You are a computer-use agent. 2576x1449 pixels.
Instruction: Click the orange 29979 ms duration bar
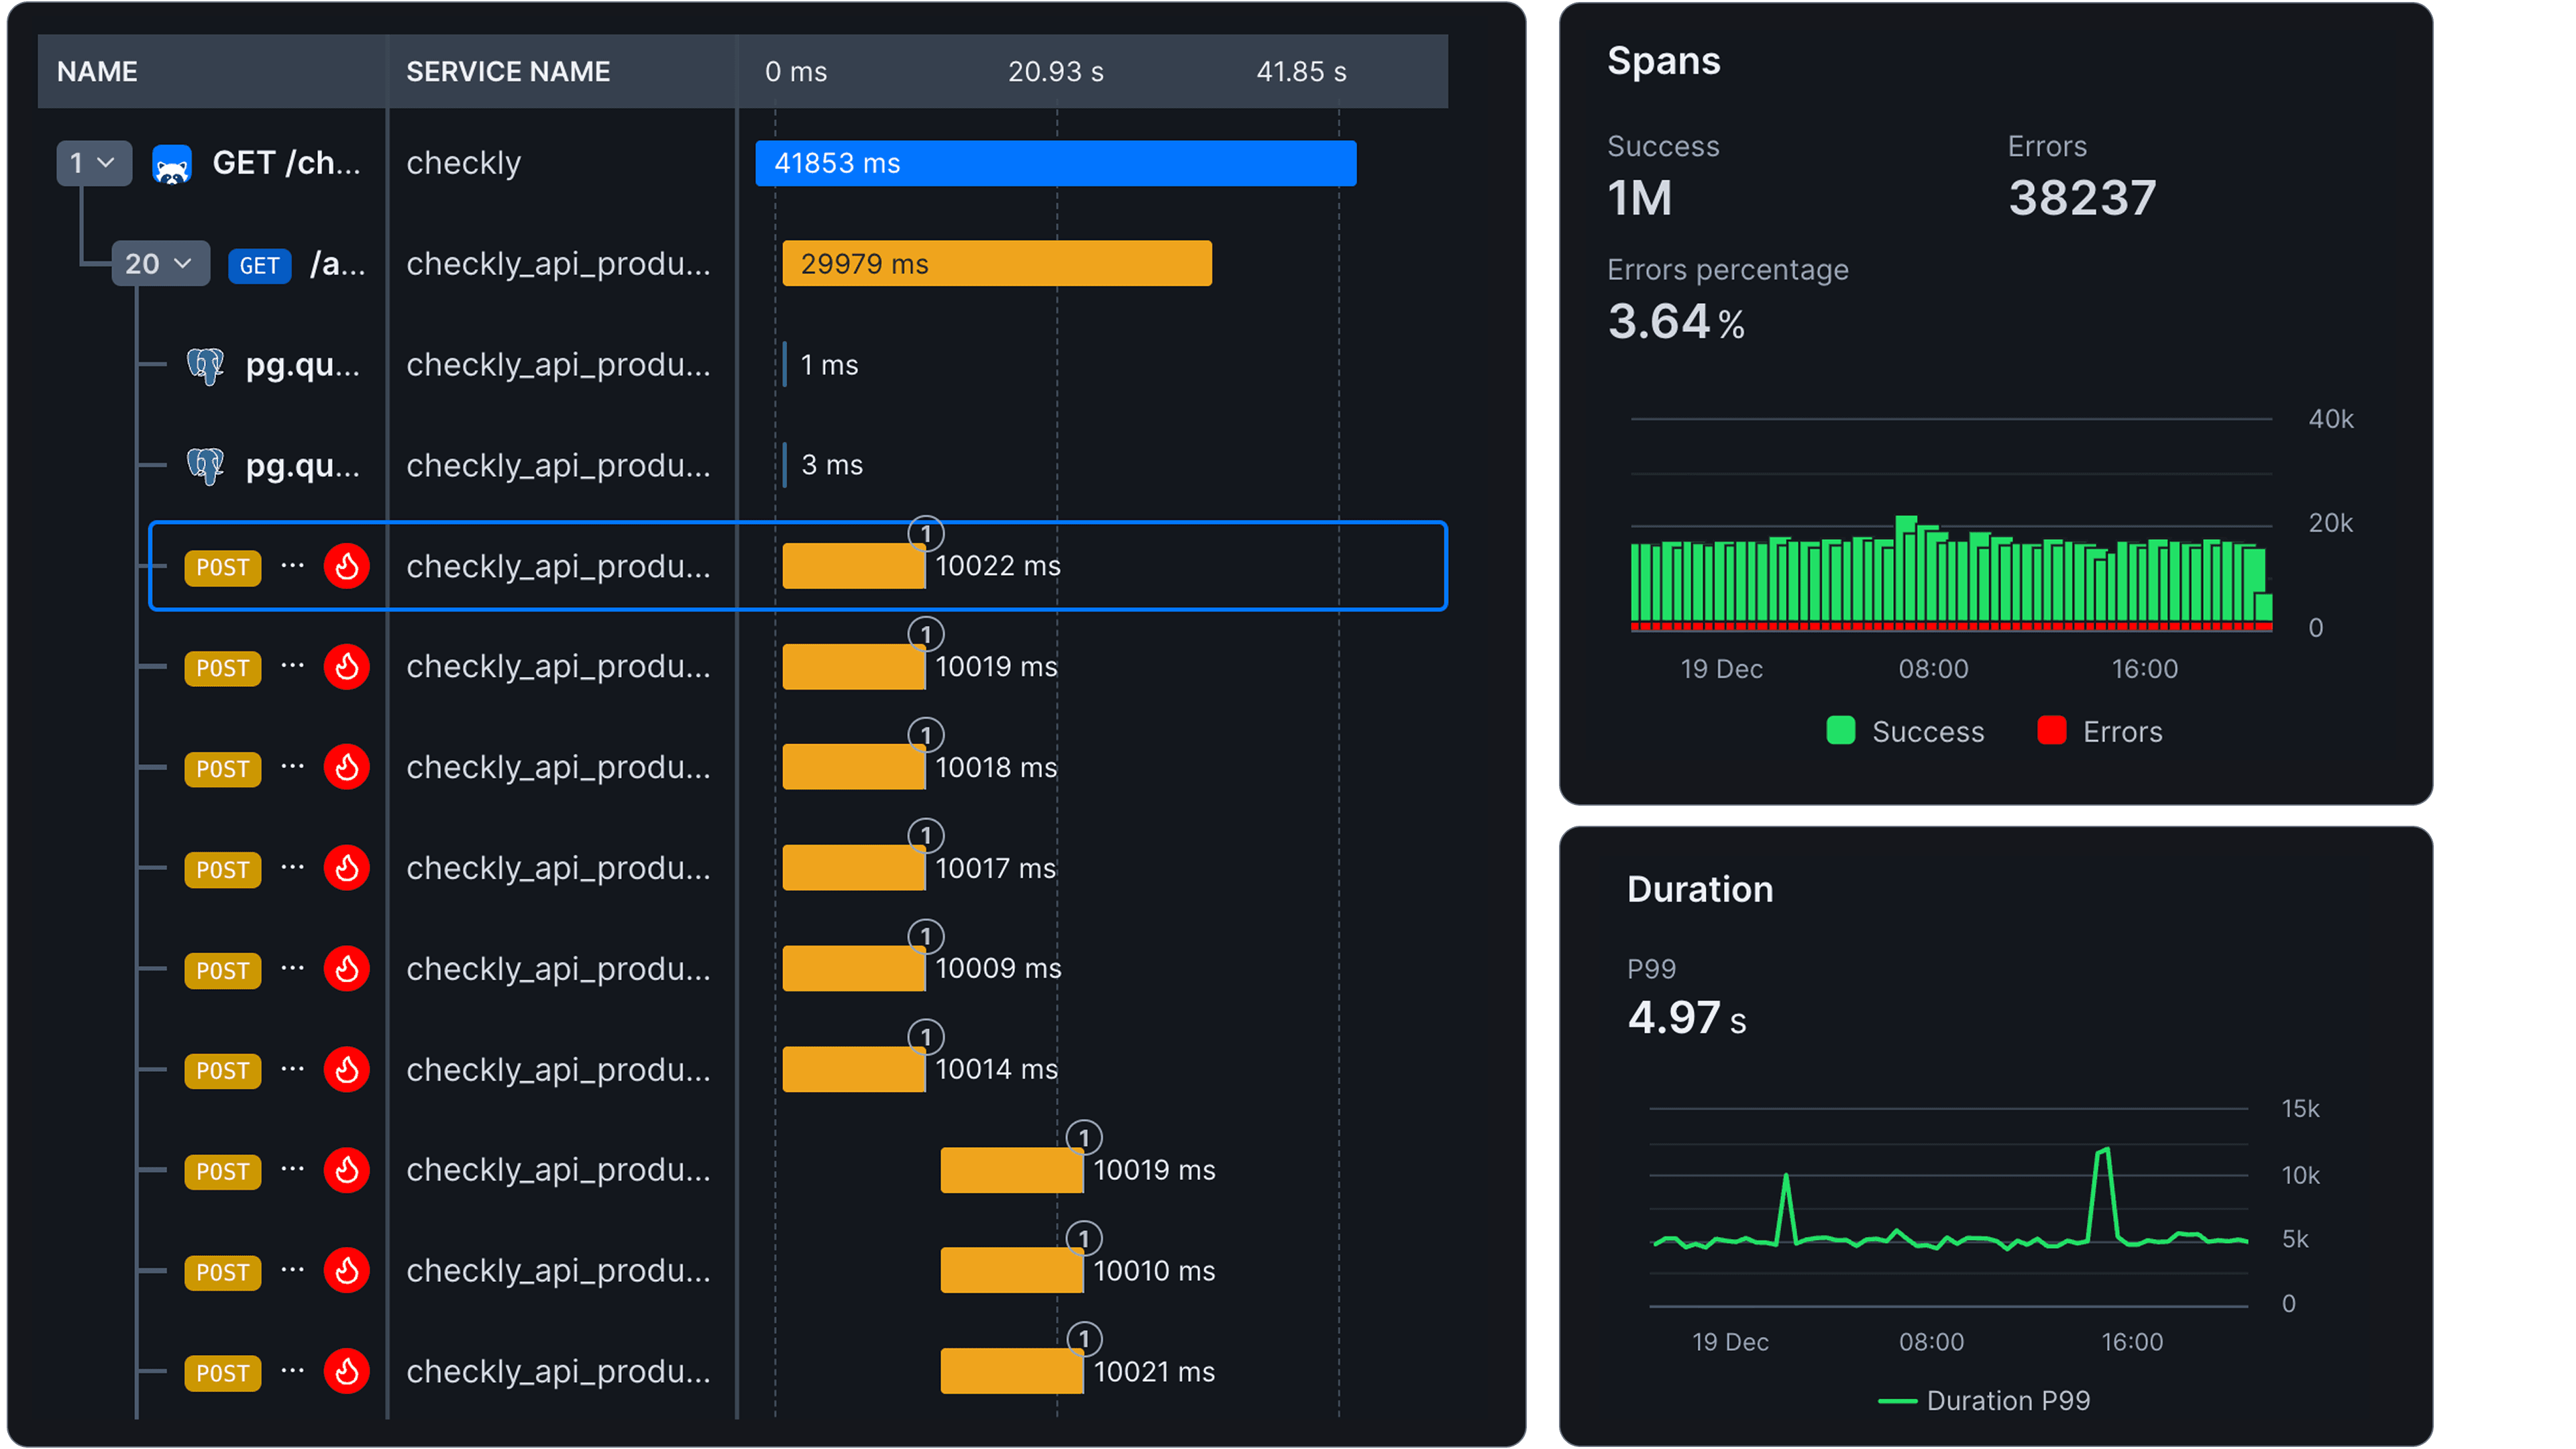tap(997, 264)
